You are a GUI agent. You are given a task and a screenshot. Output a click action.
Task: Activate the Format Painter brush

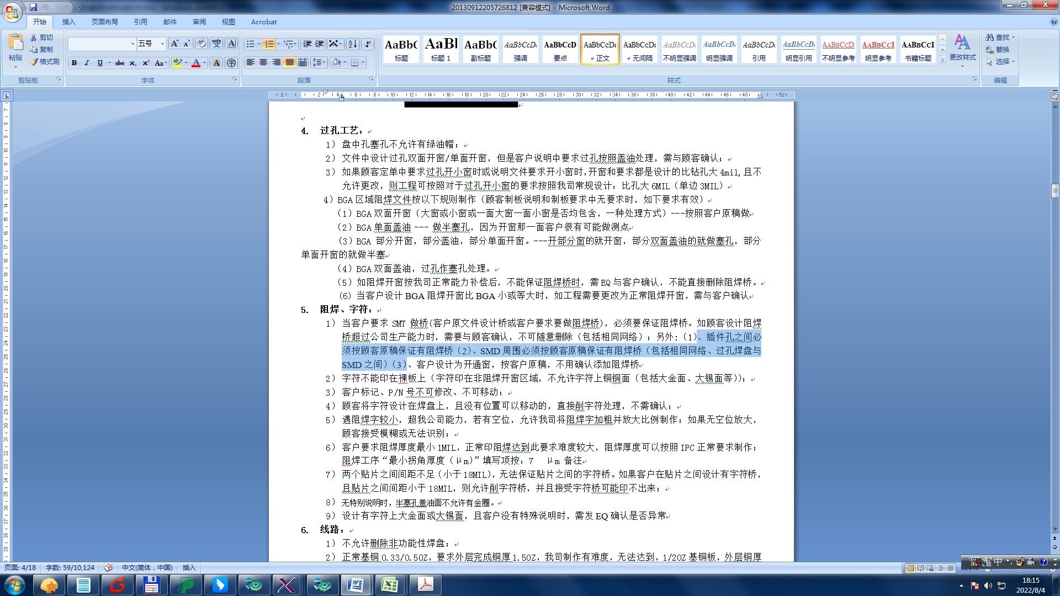click(45, 62)
